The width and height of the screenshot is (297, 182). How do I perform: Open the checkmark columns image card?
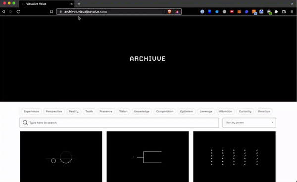pos(234,157)
